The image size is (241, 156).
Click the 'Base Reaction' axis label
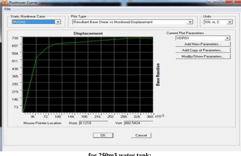click(x=158, y=75)
